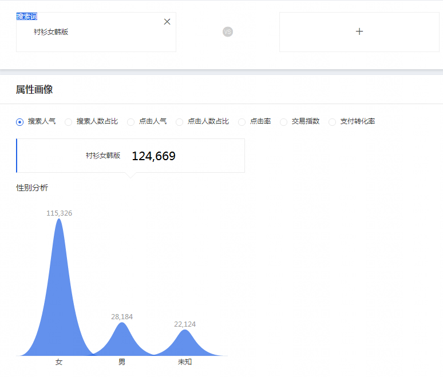Click the VS comparison badge
Screen dimensions: 443x377
pyautogui.click(x=228, y=32)
